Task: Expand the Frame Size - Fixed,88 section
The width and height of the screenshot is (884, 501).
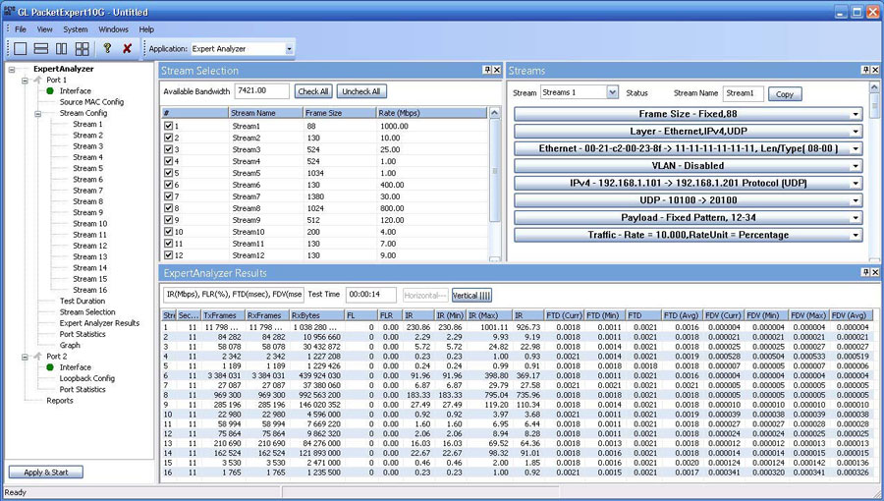Action: tap(689, 114)
